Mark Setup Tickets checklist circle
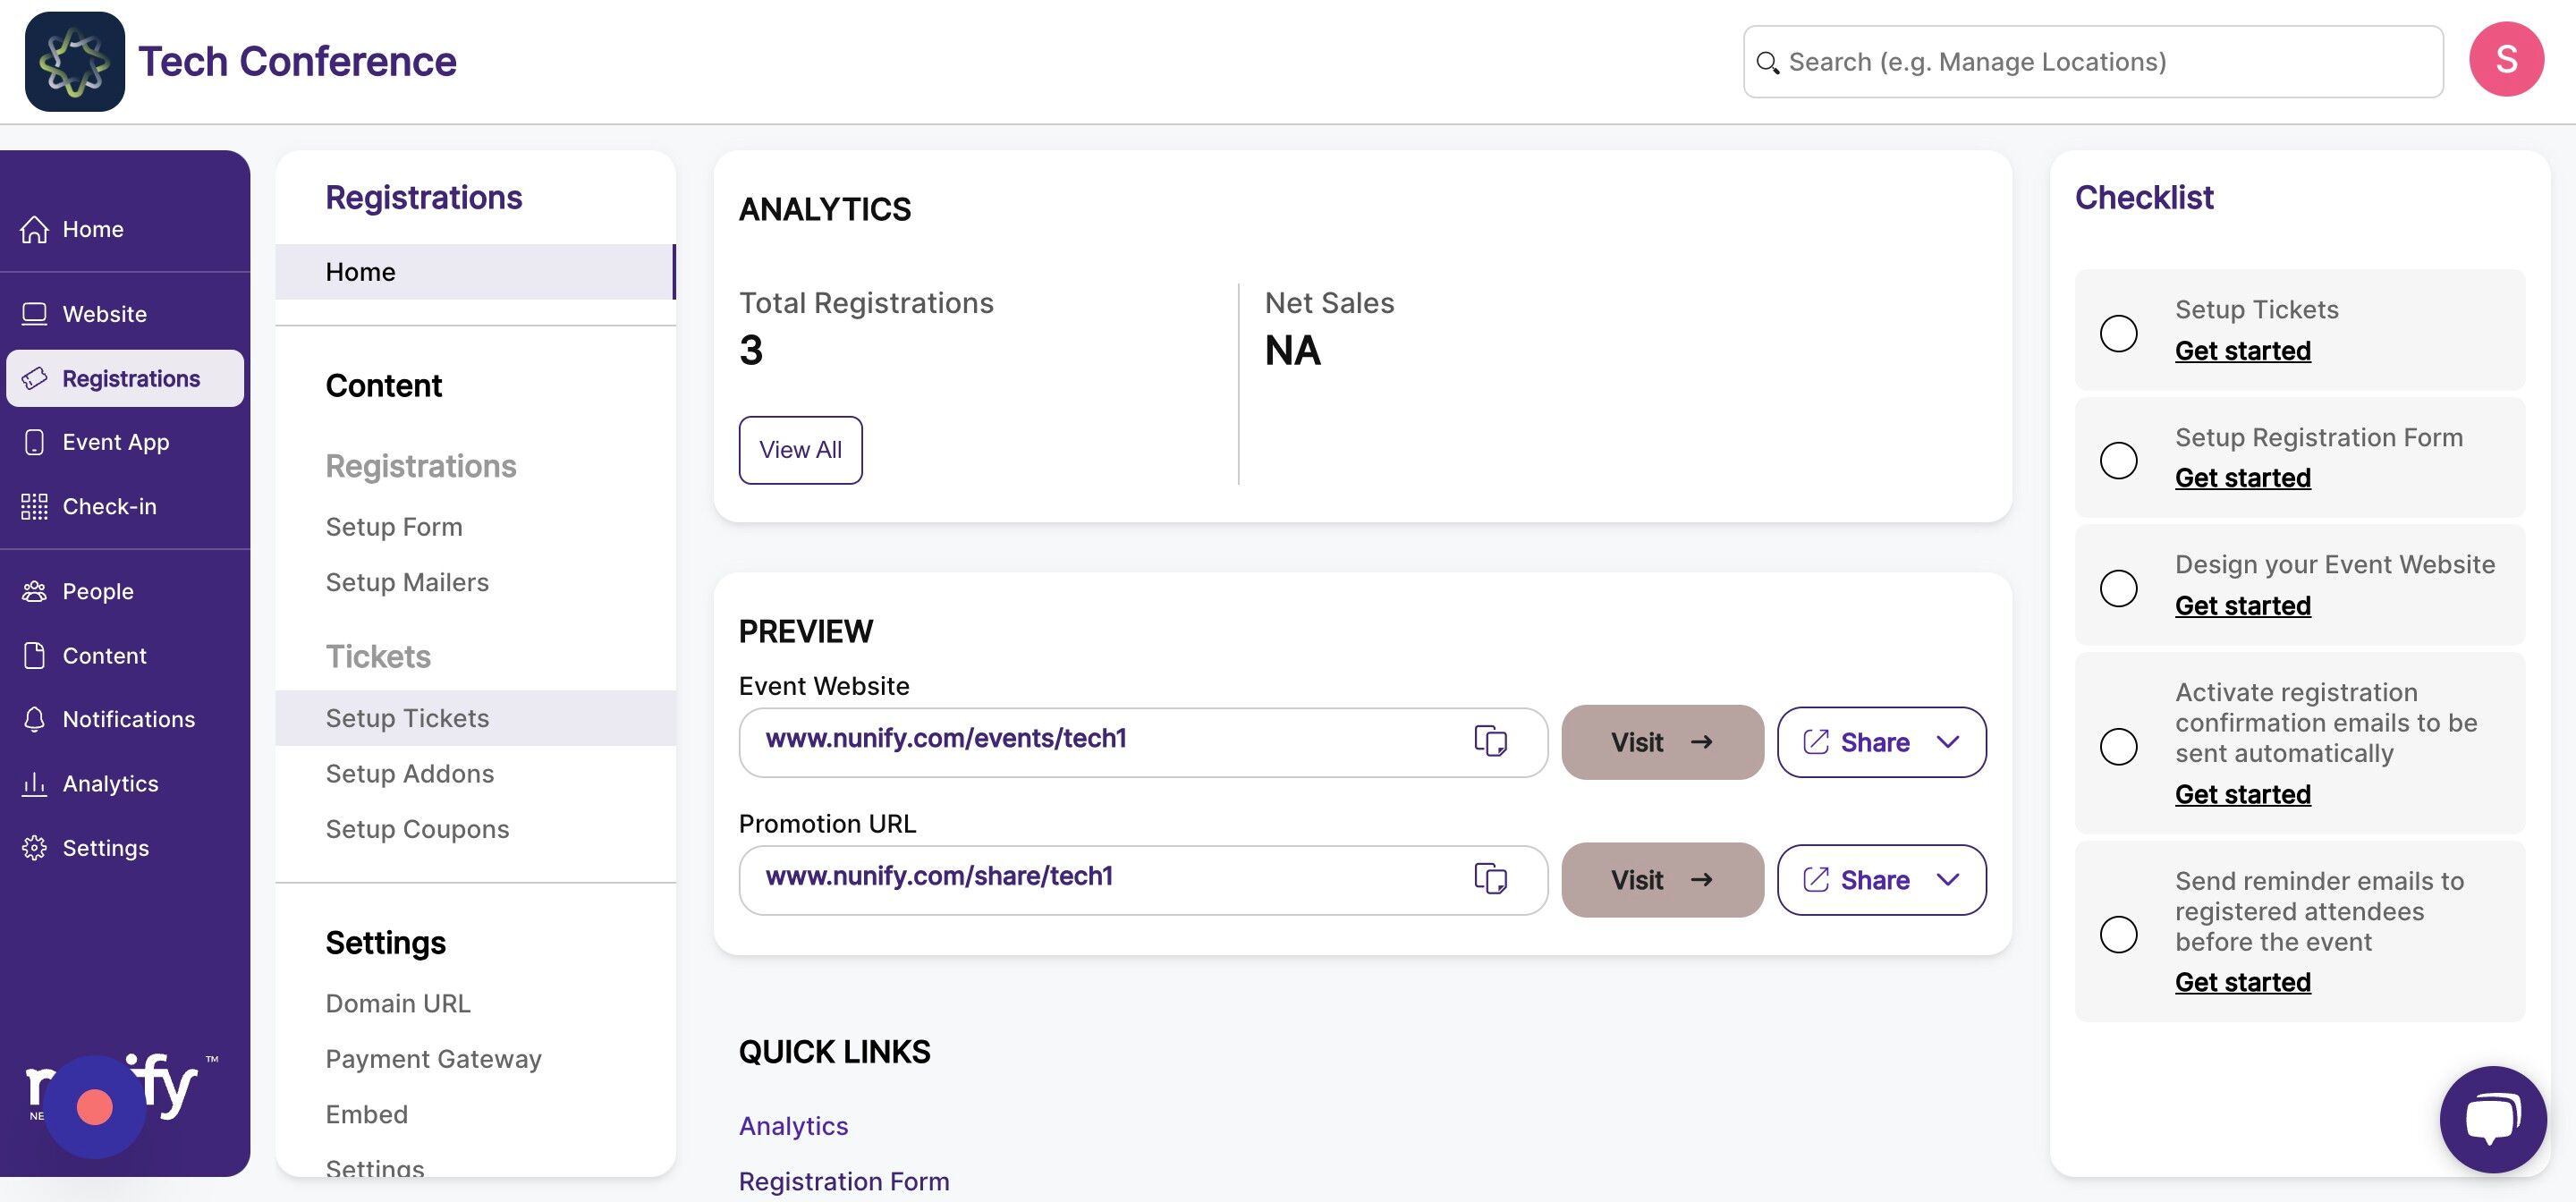Viewport: 2576px width, 1202px height. point(2118,333)
